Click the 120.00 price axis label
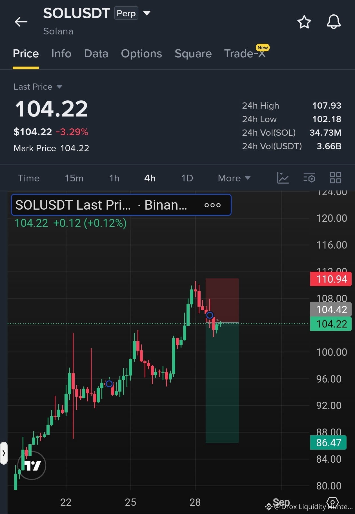This screenshot has width=355, height=514. click(x=332, y=218)
